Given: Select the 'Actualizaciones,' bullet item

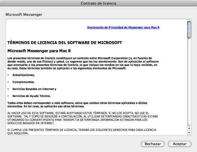Looking at the screenshot, I should pos(24,75).
